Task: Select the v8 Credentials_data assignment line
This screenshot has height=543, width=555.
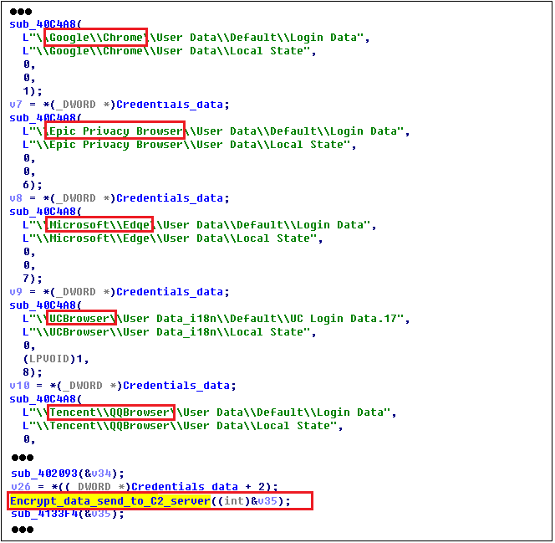Action: 120,198
